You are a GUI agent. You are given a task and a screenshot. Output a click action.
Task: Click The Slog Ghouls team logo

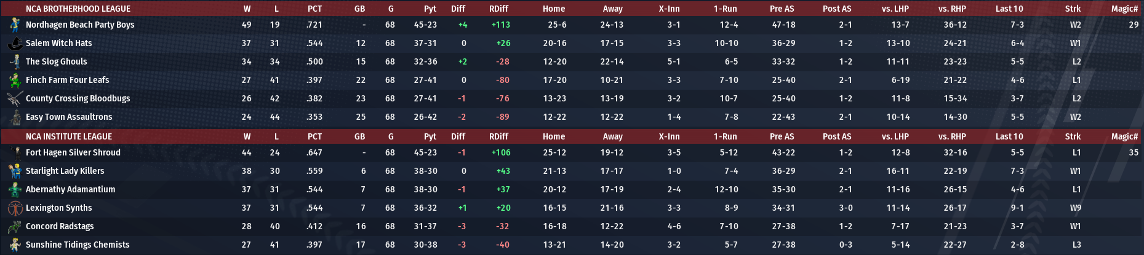coord(15,61)
